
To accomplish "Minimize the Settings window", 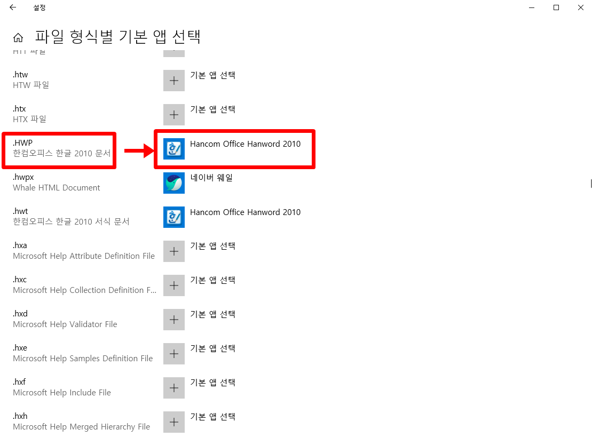I will pyautogui.click(x=532, y=7).
